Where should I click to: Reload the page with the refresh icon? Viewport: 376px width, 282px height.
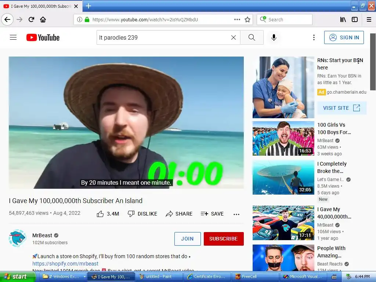31,19
